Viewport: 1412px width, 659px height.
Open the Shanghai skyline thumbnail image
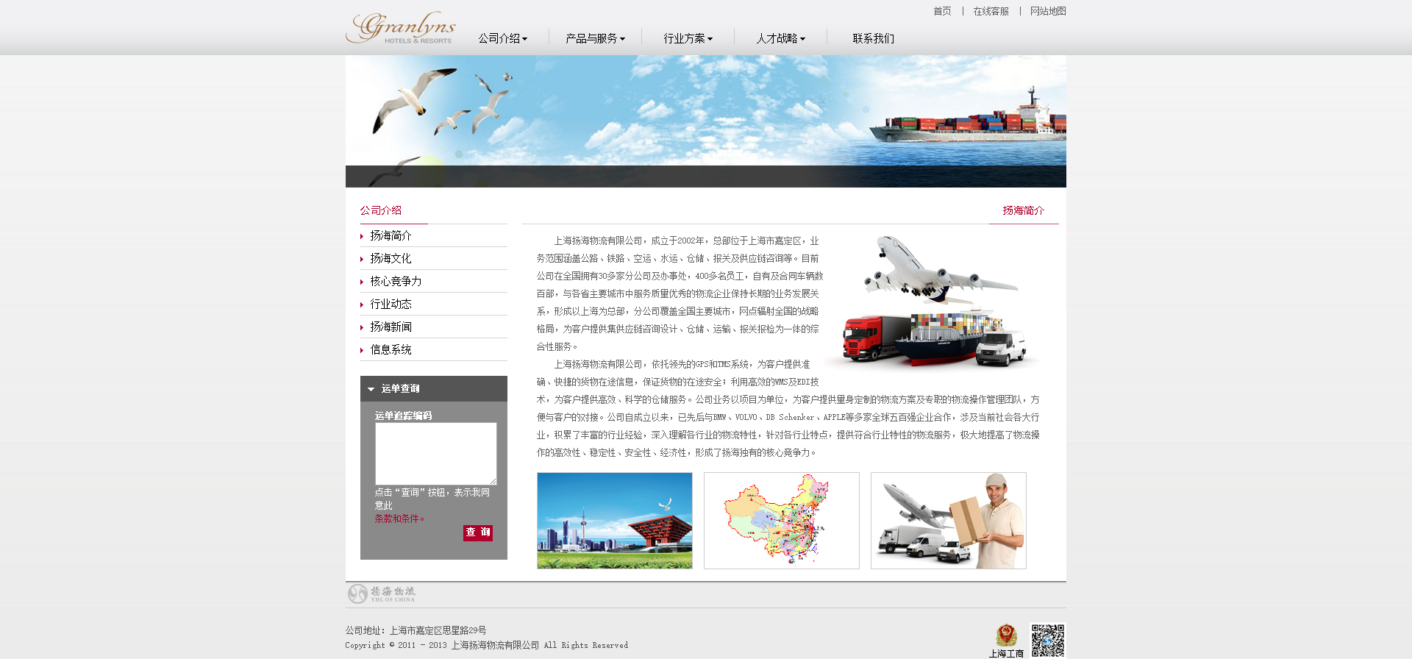pyautogui.click(x=614, y=521)
